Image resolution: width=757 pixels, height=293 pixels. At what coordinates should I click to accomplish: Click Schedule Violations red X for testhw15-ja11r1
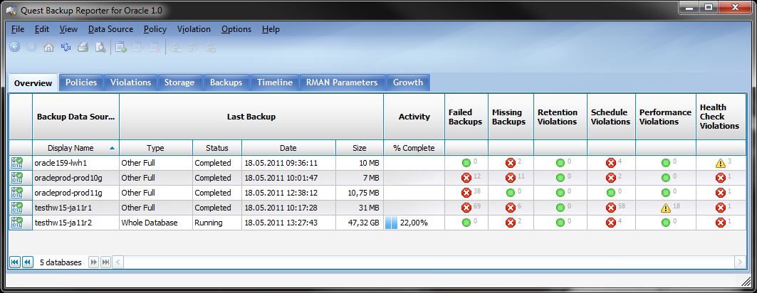pos(611,208)
